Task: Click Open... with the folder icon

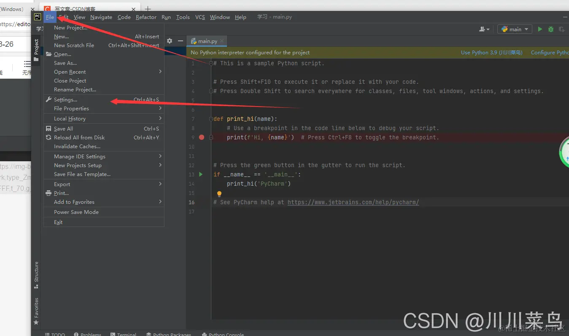Action: point(104,54)
